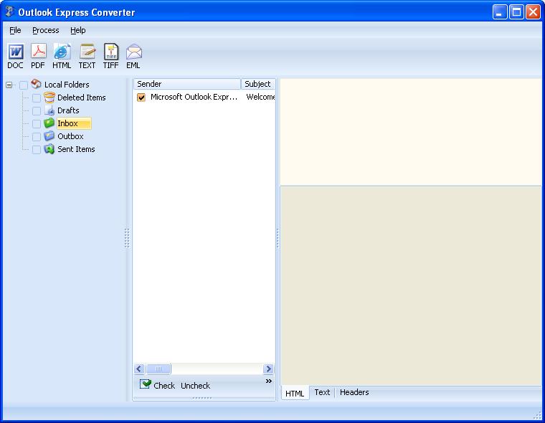Tick the Deleted Items checkbox
Image resolution: width=545 pixels, height=423 pixels.
click(37, 98)
